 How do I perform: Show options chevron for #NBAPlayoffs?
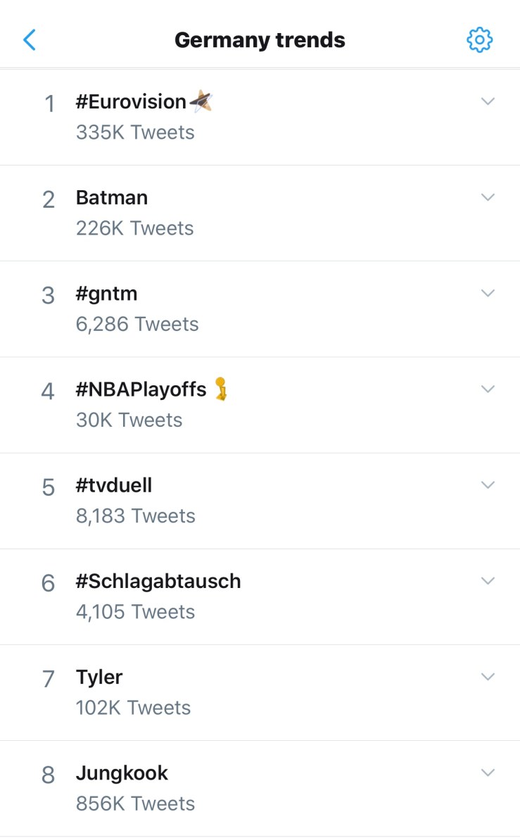[x=488, y=389]
